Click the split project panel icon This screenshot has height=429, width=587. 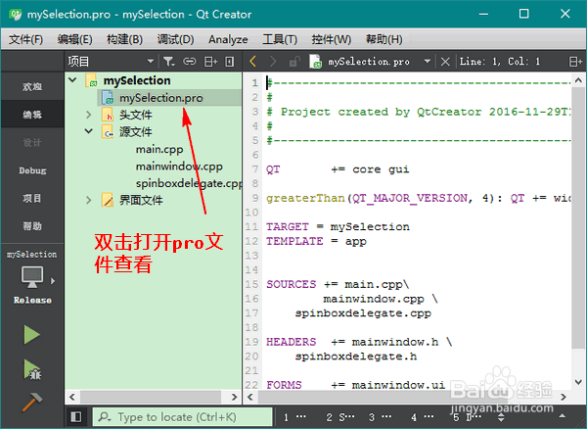[x=210, y=62]
